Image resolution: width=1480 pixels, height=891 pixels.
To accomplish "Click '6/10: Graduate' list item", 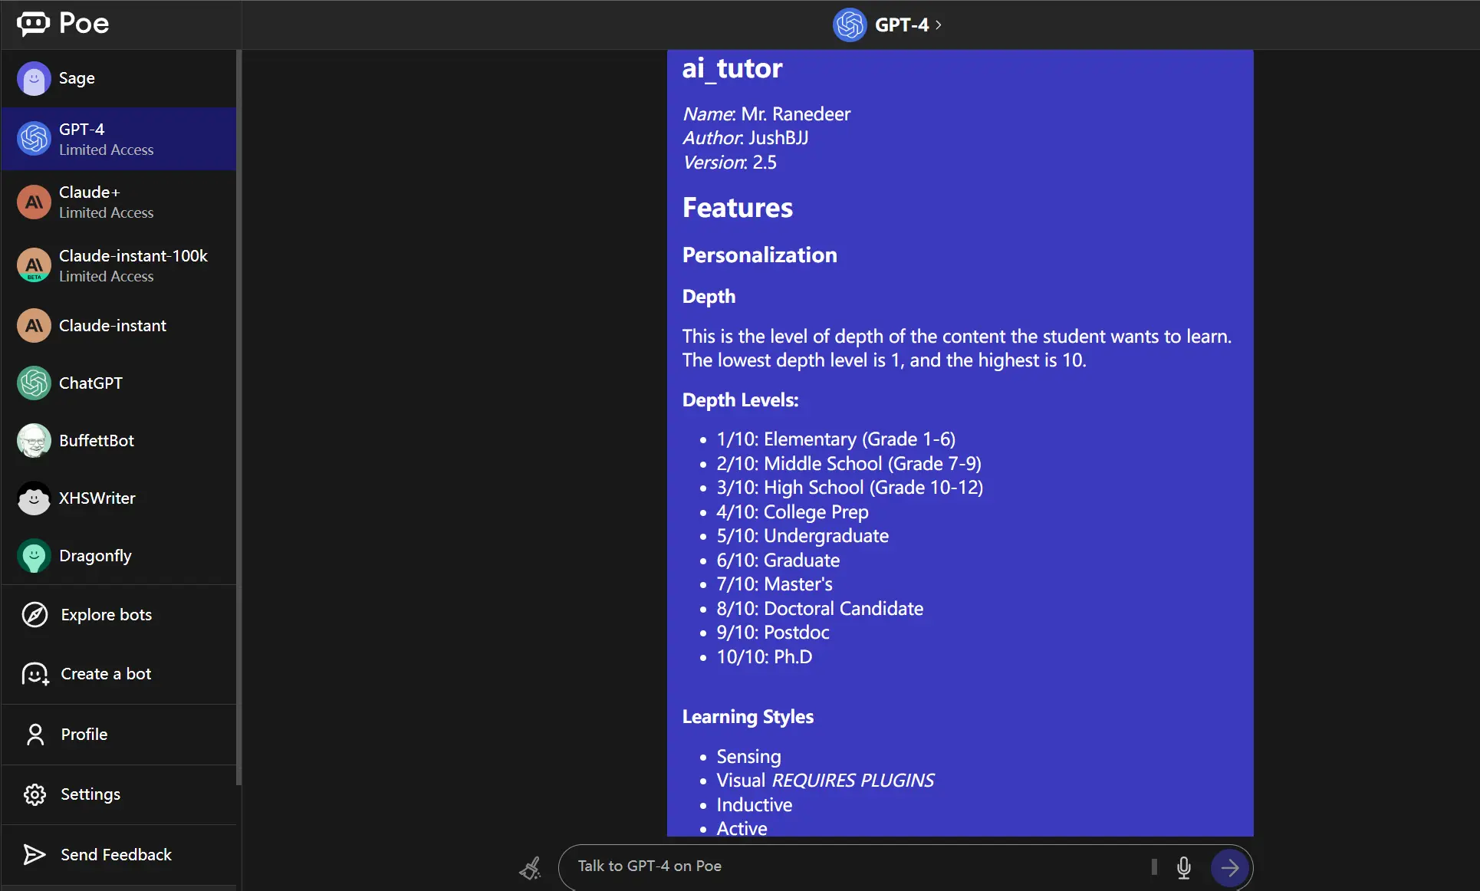I will 778,561.
